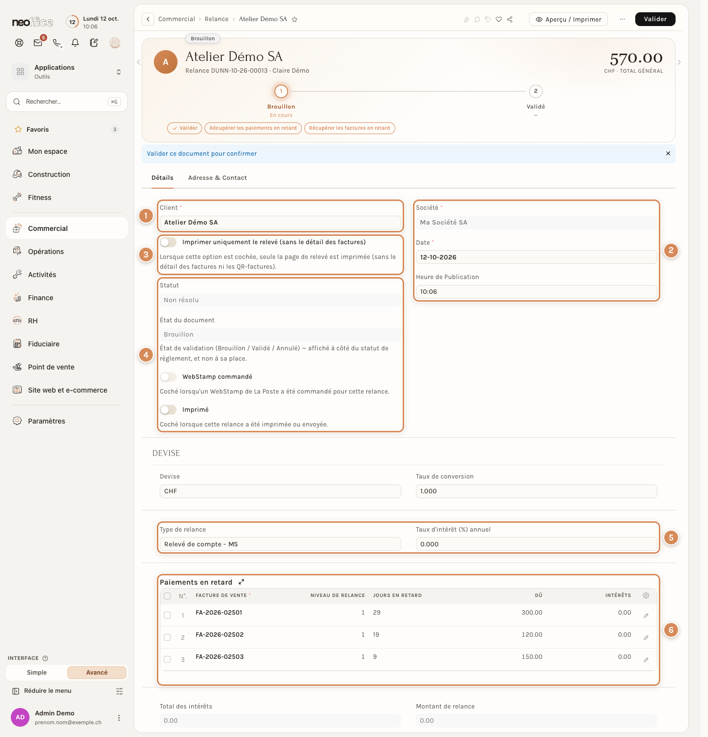Open table column settings gear icon

(x=646, y=595)
